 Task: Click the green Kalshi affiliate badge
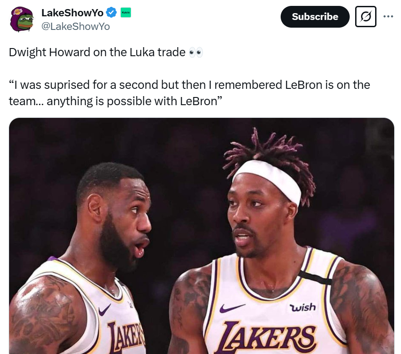coord(126,13)
